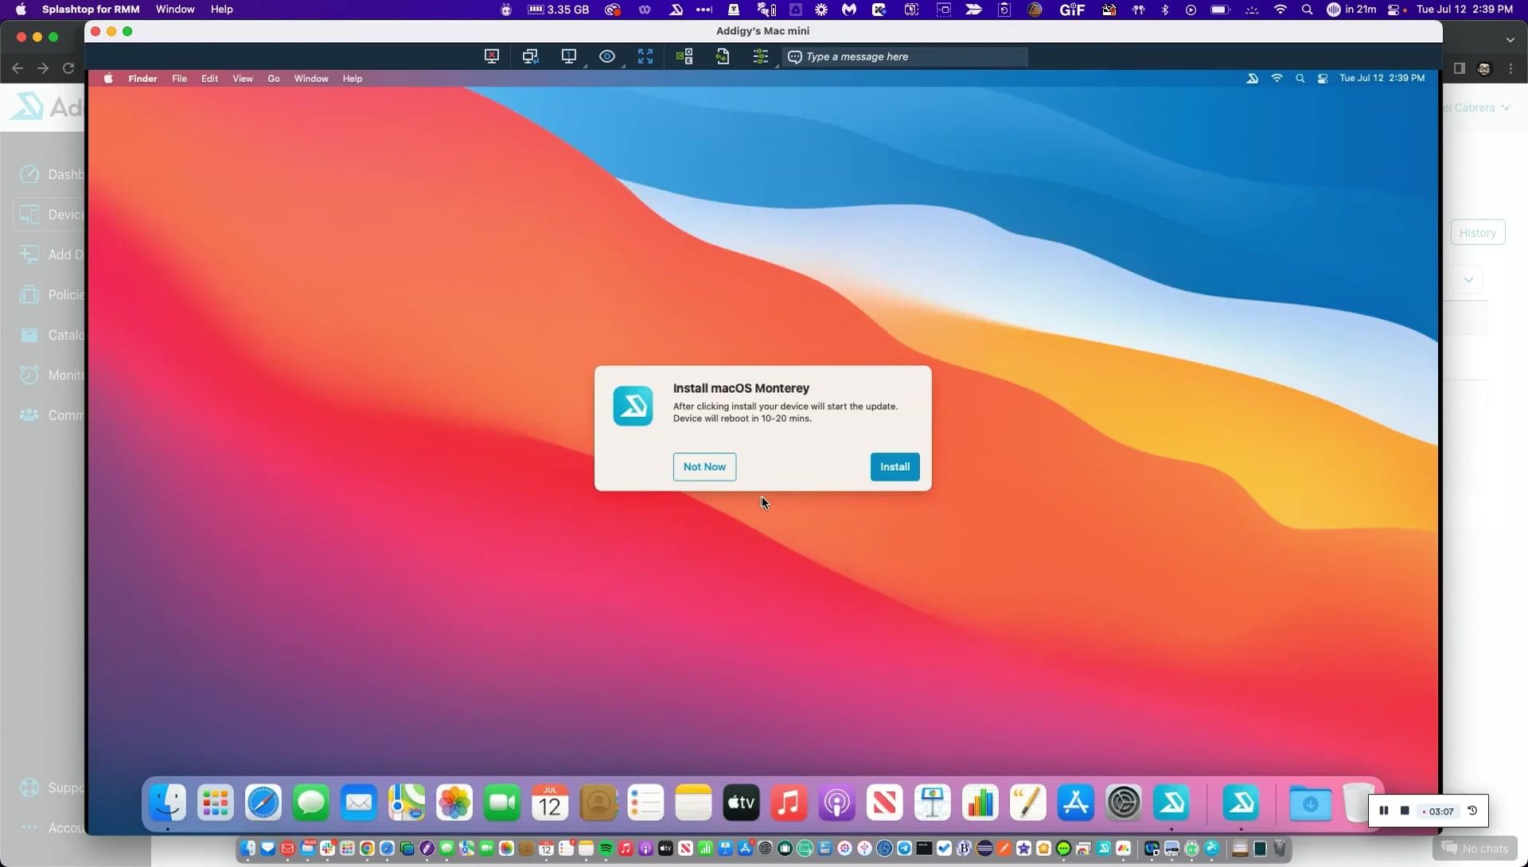Click the Addigy icon in the install dialog
This screenshot has height=867, width=1528.
coord(633,406)
